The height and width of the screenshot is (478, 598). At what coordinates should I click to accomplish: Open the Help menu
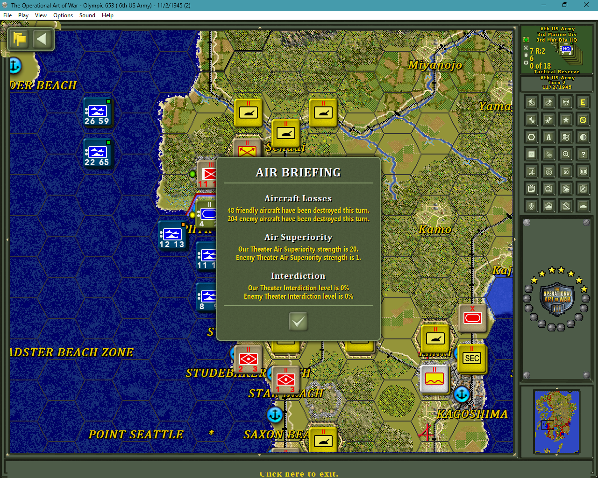click(107, 15)
